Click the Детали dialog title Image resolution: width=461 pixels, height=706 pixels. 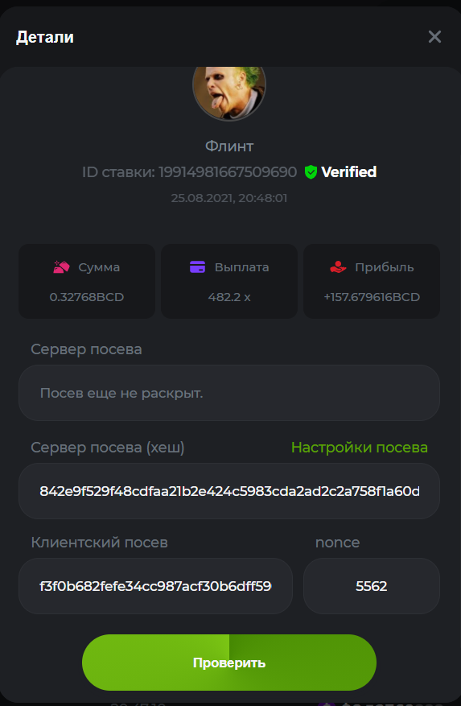(45, 37)
